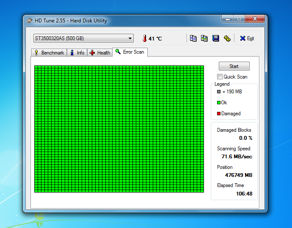Screen dimensions: 292x228
Task: Open the Health tab
Action: (100, 53)
